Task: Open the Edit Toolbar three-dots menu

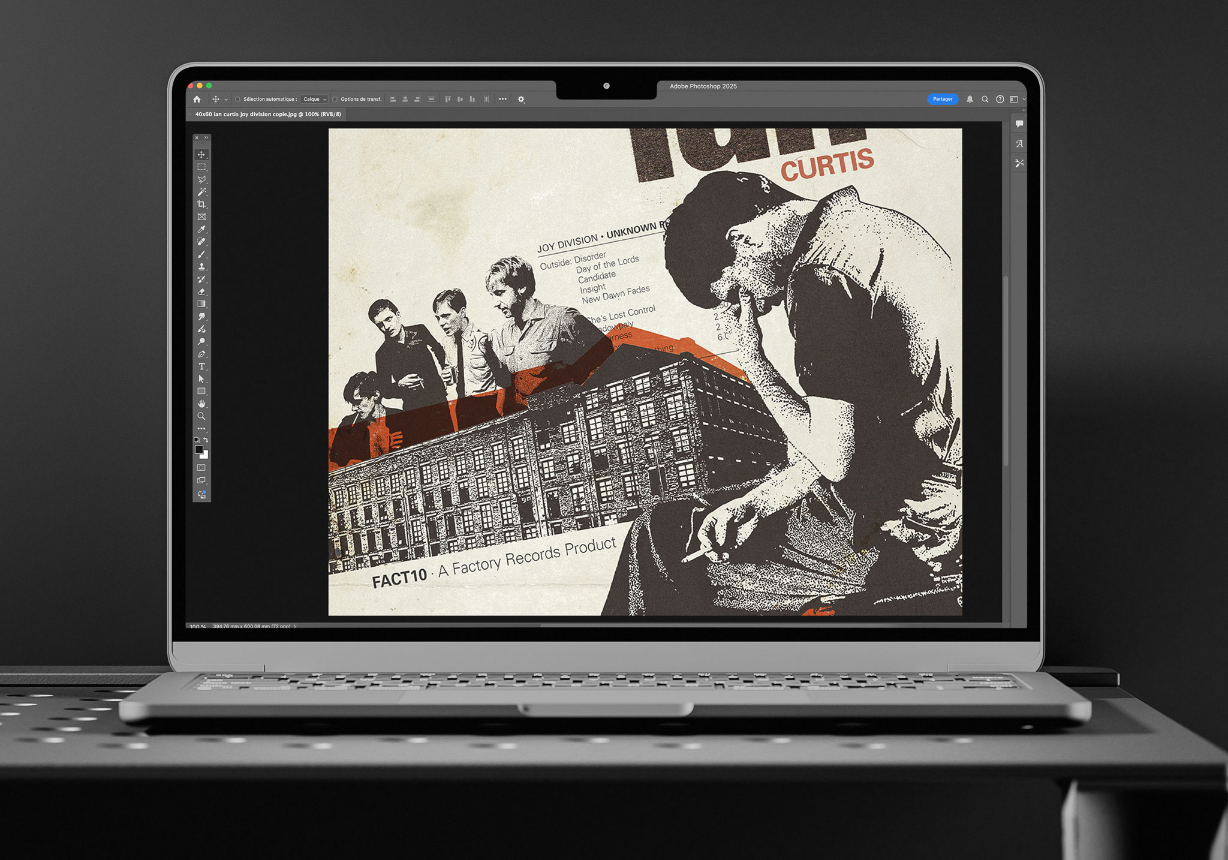Action: 201,428
